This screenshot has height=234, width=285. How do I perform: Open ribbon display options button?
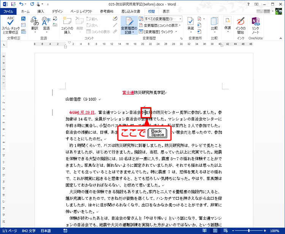256,4
